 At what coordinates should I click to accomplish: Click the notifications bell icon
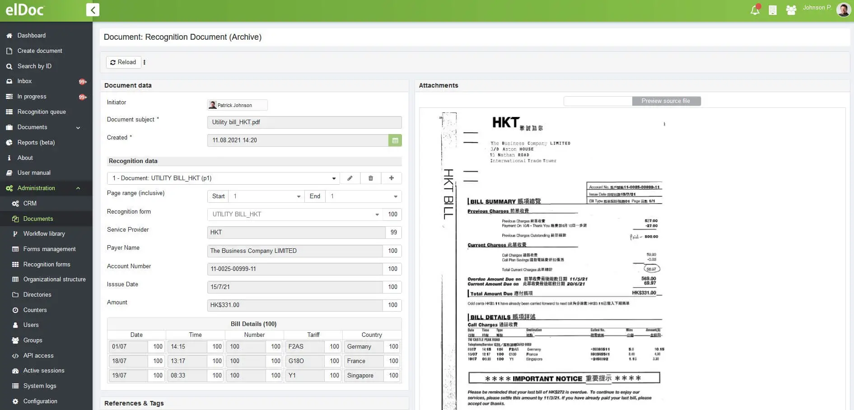pyautogui.click(x=755, y=10)
